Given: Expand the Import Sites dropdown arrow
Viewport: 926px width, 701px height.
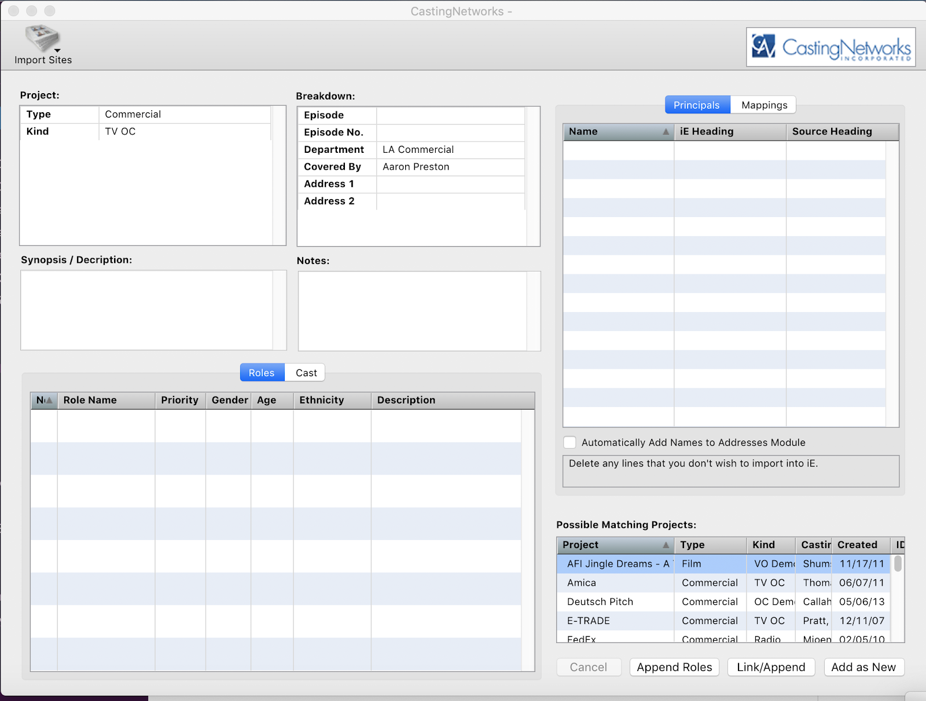Looking at the screenshot, I should pos(57,50).
